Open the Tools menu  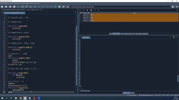pos(32,4)
